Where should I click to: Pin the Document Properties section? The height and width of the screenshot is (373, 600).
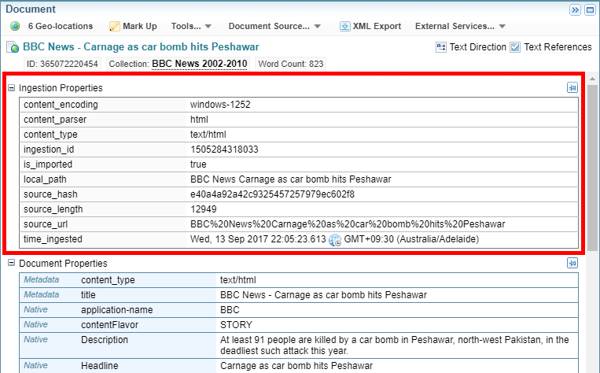pos(572,264)
